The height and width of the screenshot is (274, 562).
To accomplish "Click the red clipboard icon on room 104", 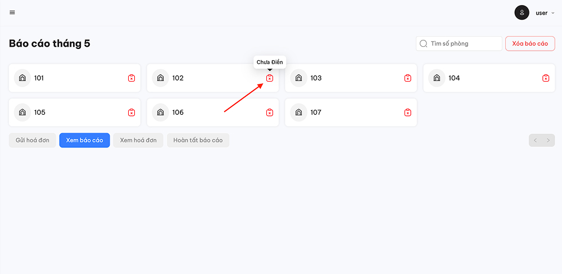I will click(x=546, y=78).
